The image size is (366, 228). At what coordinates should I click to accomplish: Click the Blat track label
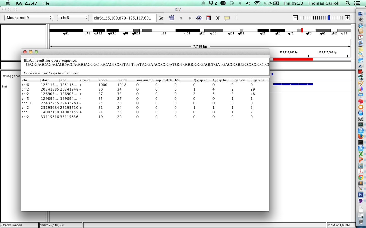(4, 87)
